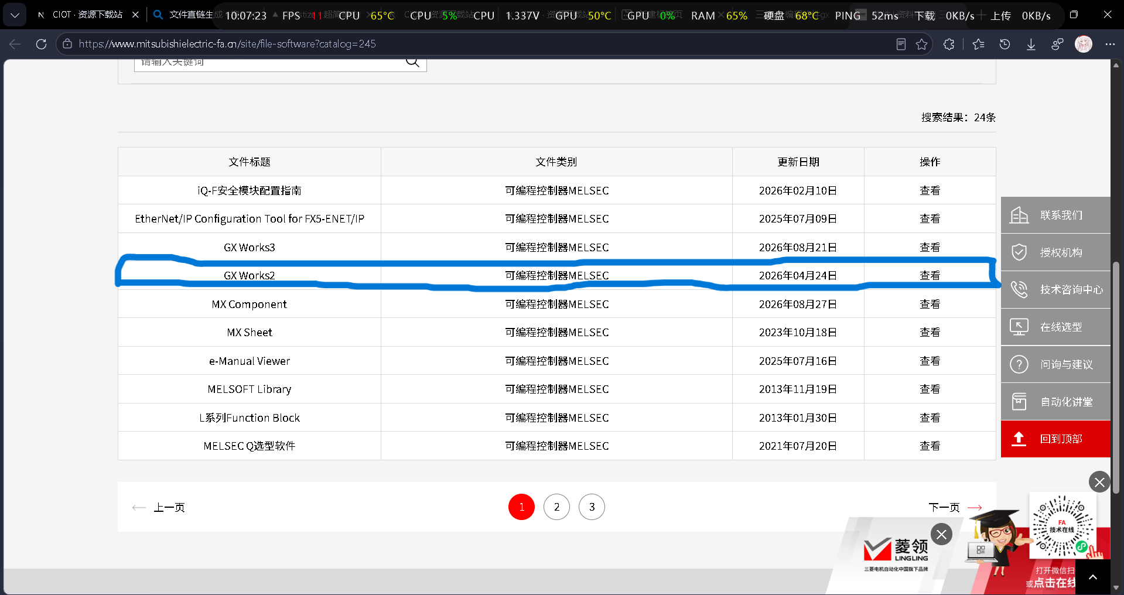
Task: Click 查看 for MX Component row
Action: coord(930,304)
